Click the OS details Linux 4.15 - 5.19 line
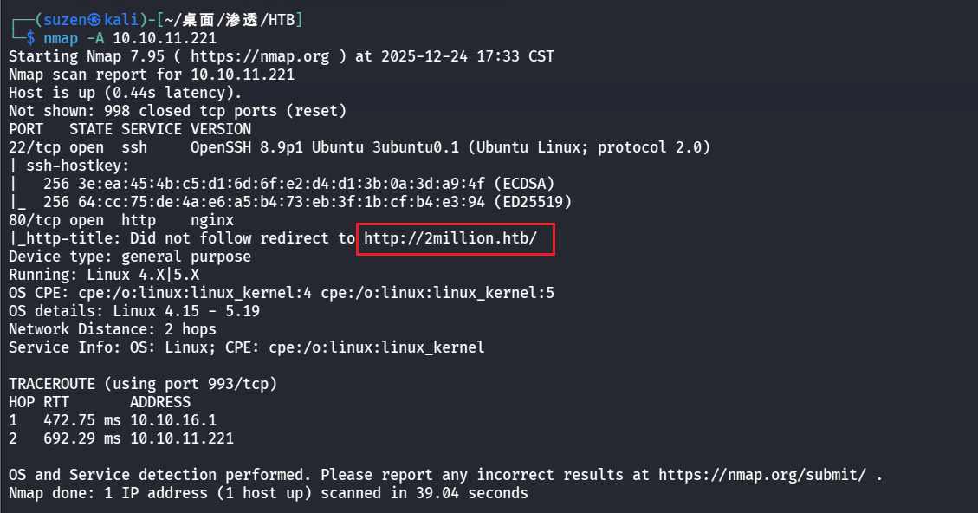Viewport: 978px width, 513px height. coord(134,311)
